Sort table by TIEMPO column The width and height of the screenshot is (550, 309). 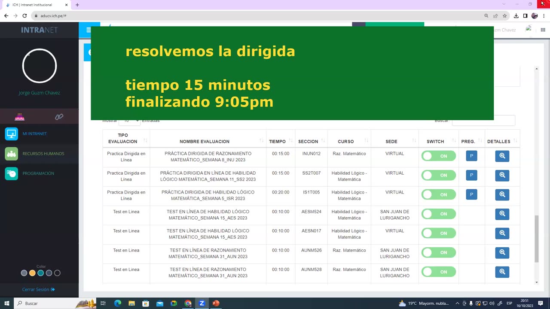click(281, 139)
